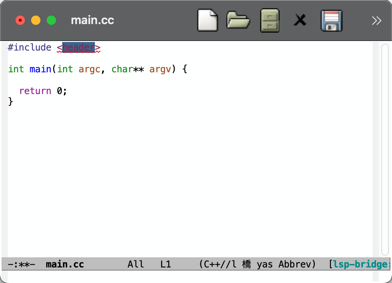The width and height of the screenshot is (392, 283).
Task: Click the All scroll position indicator
Action: click(x=136, y=264)
